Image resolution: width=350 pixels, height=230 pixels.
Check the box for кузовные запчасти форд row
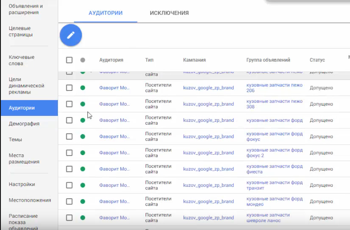coord(69,120)
